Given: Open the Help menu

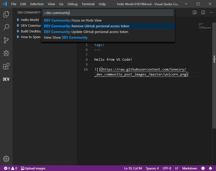Looking at the screenshot, I should coord(102,4).
